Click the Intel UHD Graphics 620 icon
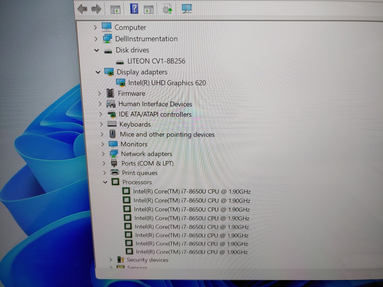Viewport: 383px width, 287px height. [x=121, y=83]
